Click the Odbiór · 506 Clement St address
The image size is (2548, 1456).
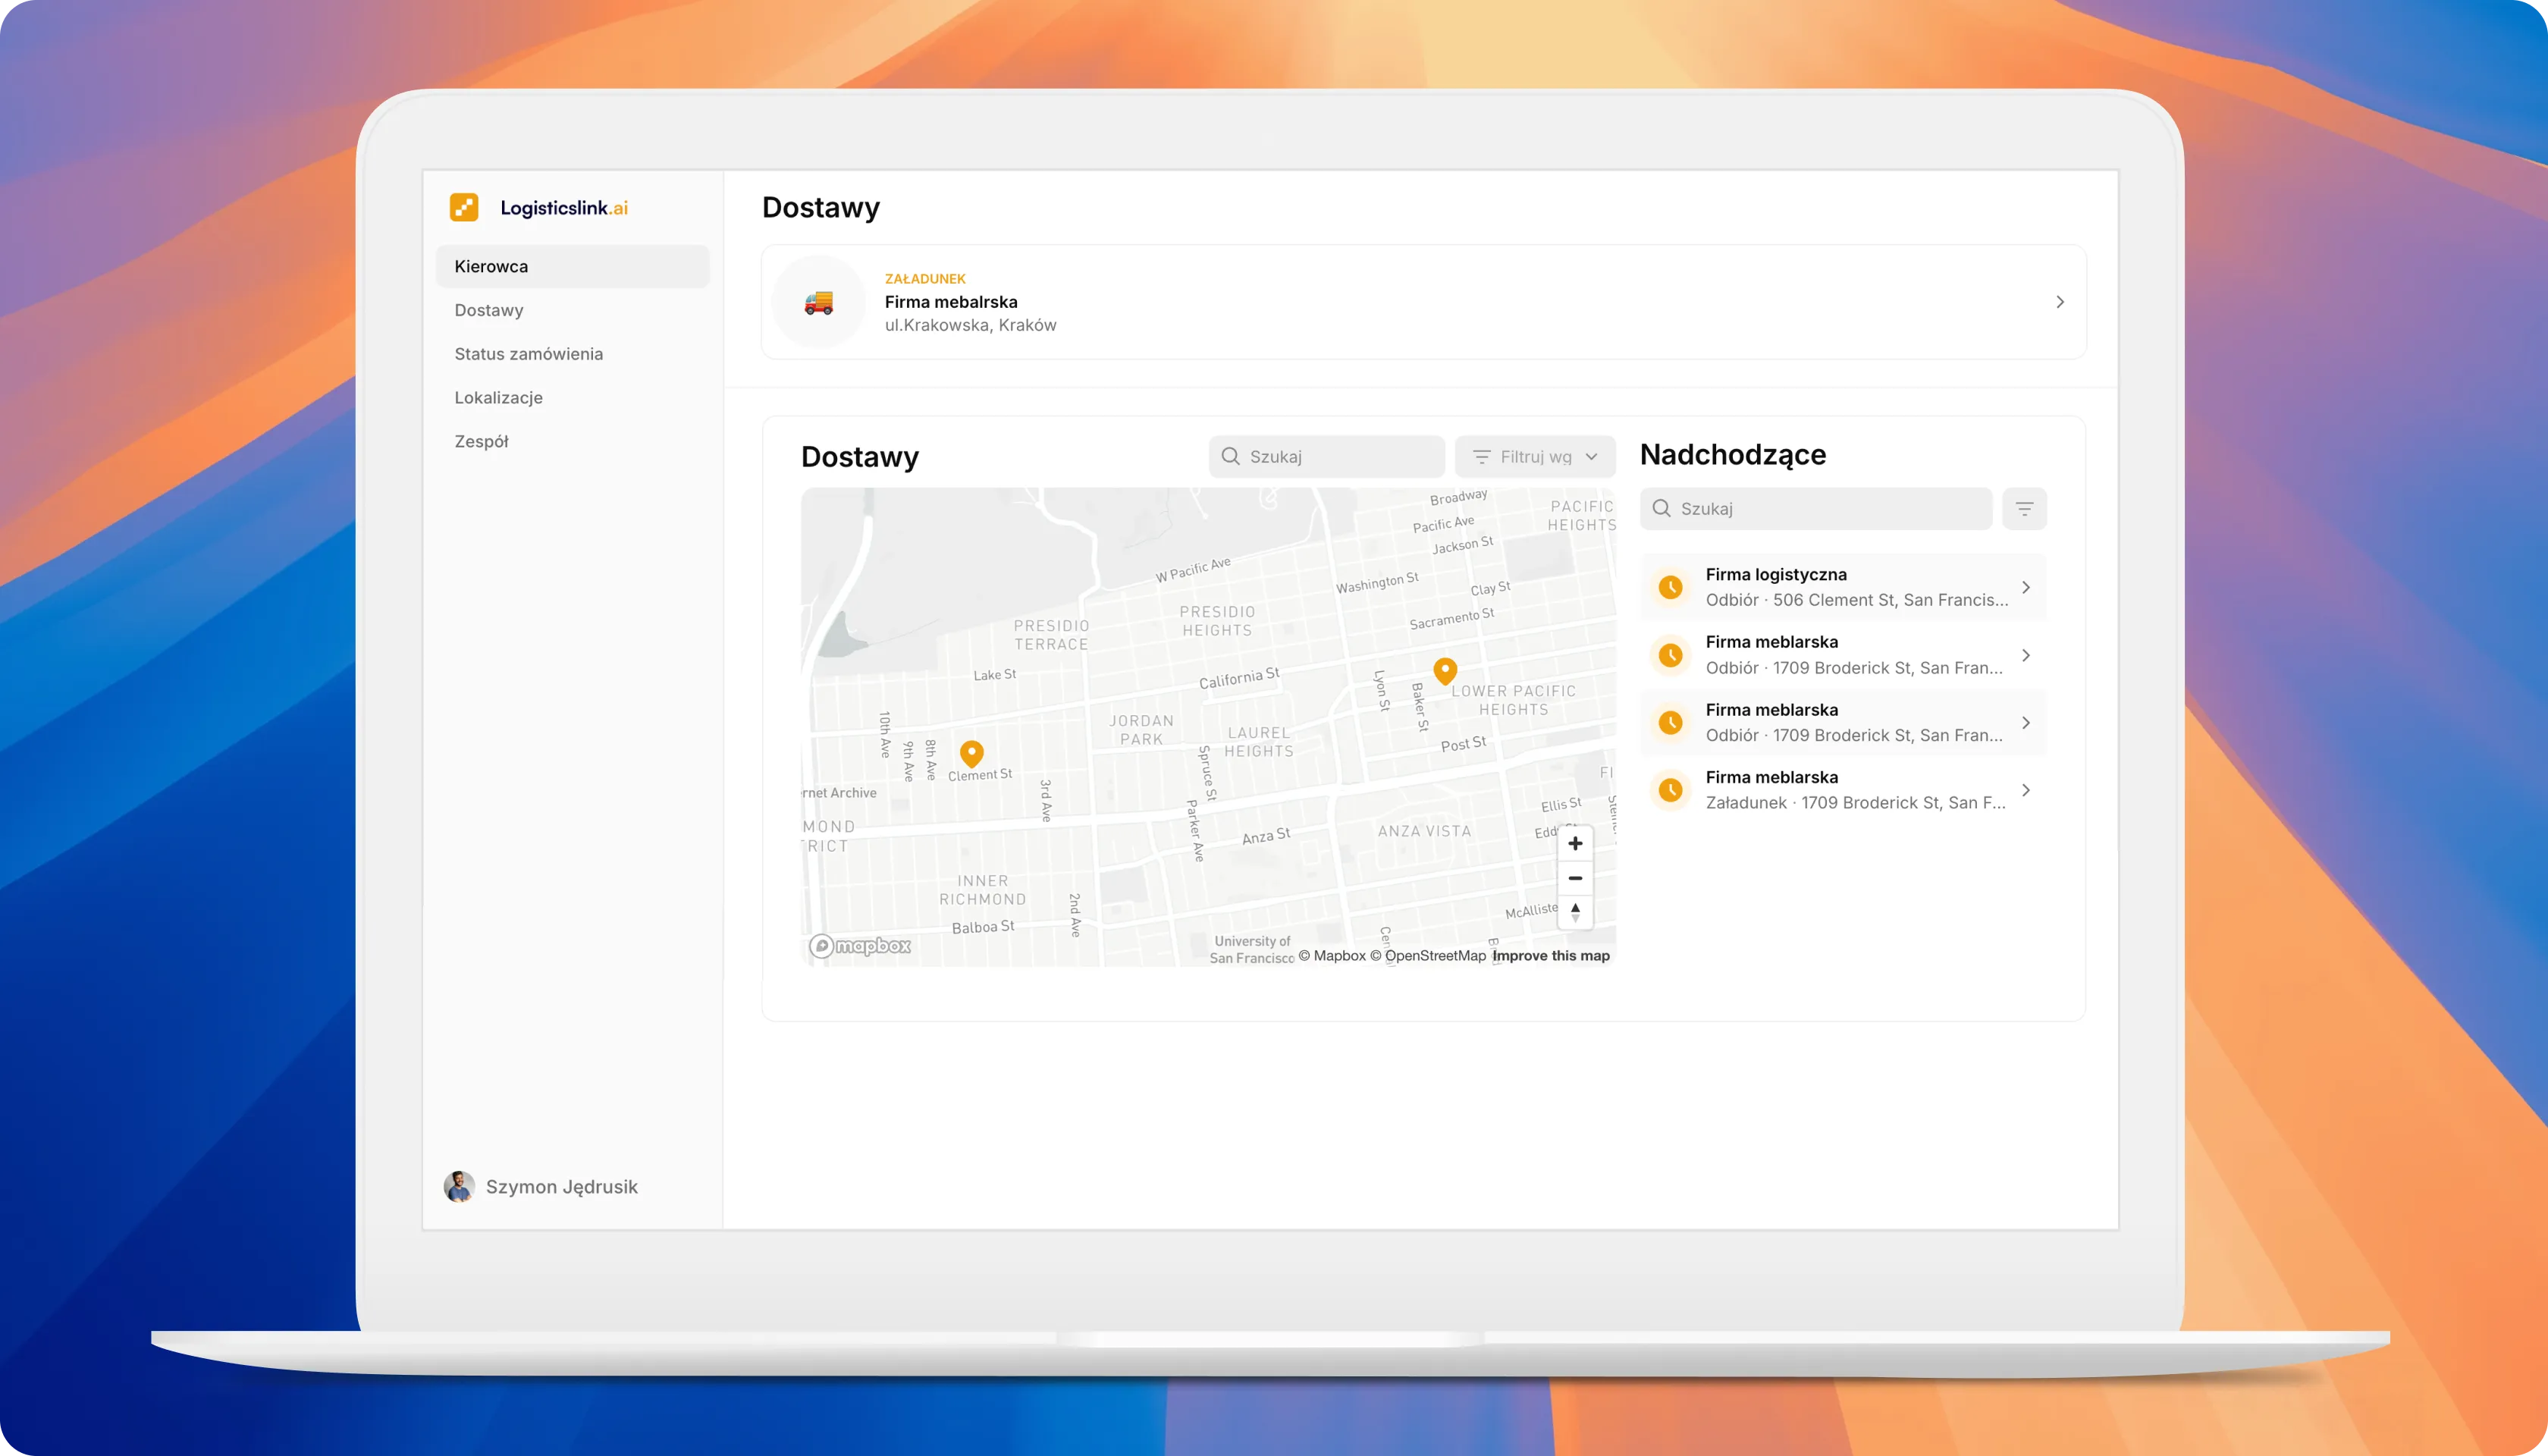(x=1857, y=600)
